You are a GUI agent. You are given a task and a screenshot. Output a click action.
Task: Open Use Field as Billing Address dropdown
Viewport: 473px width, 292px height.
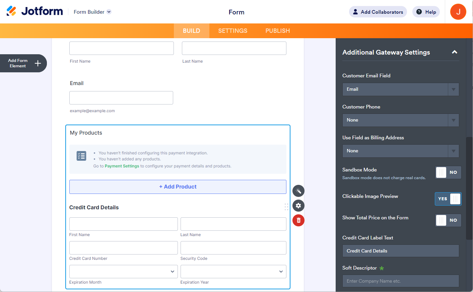[401, 151]
